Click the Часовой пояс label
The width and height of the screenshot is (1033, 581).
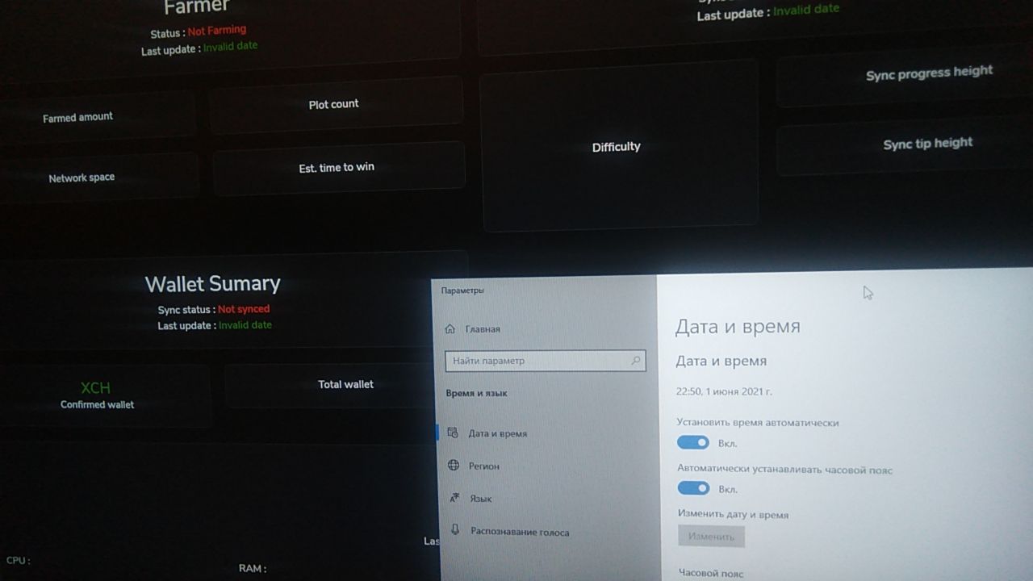[x=711, y=573]
